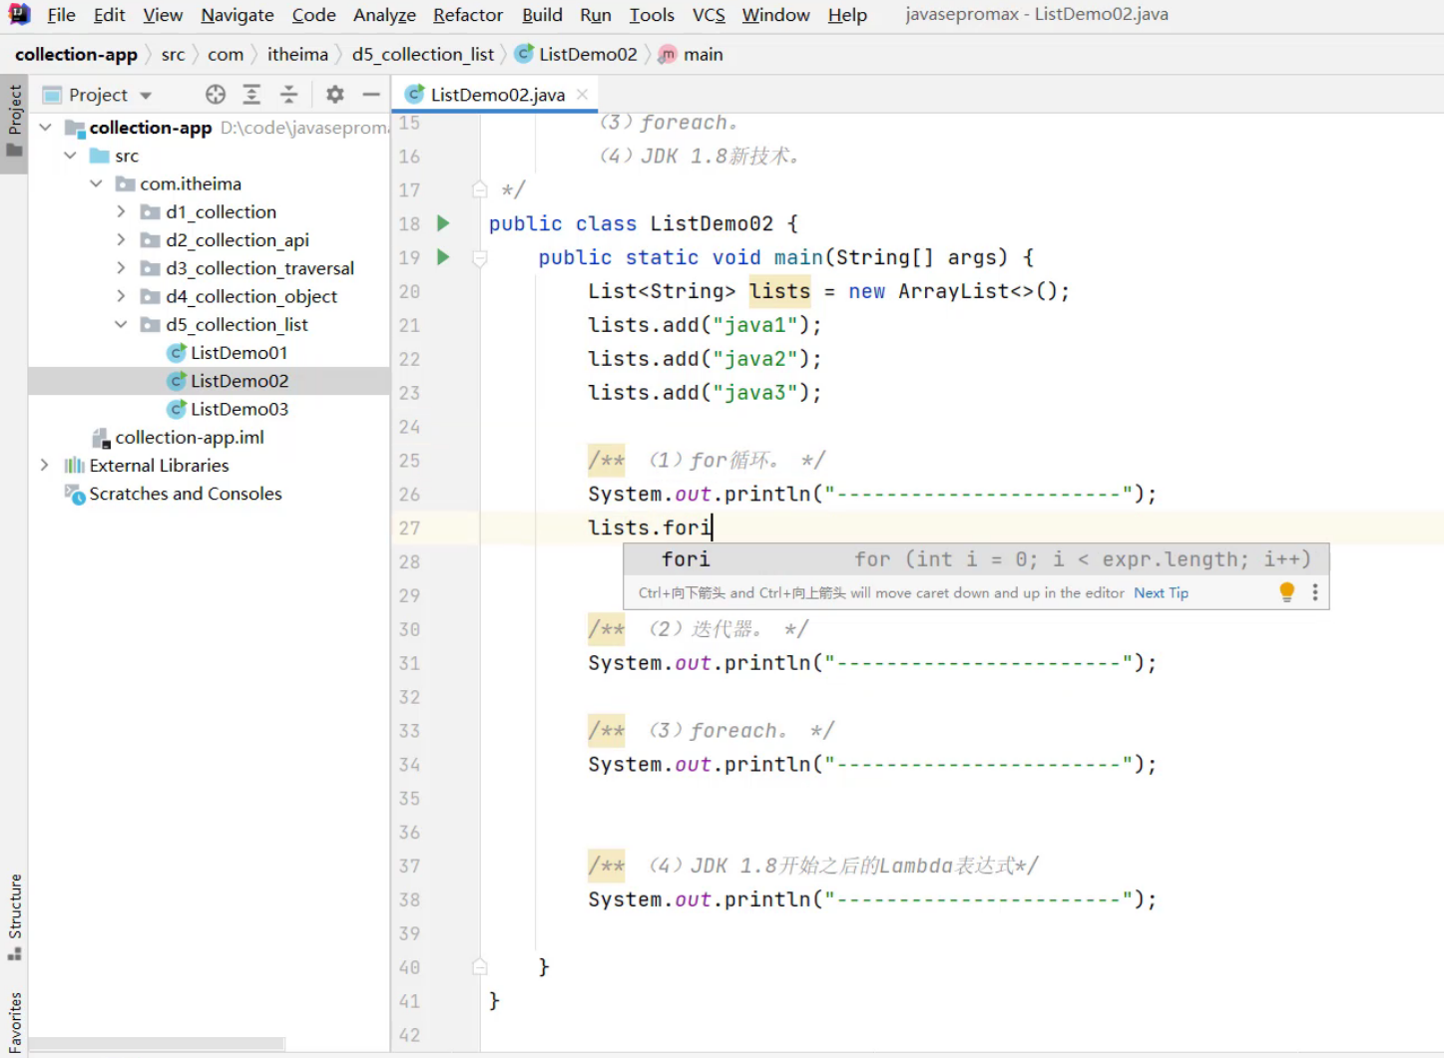Toggle fold marker at line 40 closing brace
Image resolution: width=1444 pixels, height=1058 pixels.
(480, 967)
